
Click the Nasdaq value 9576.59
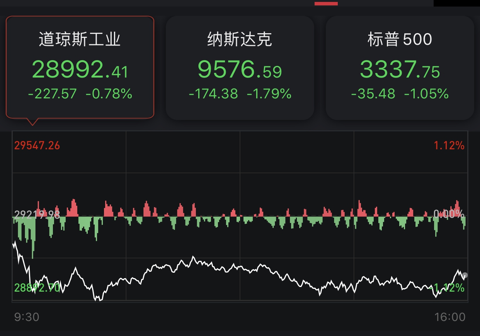click(240, 70)
